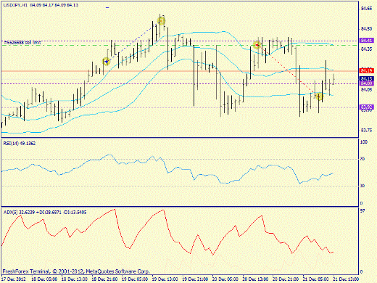This screenshot has height=283, width=377.
Task: Click the 84.35 price scale value
Action: (x=366, y=49)
